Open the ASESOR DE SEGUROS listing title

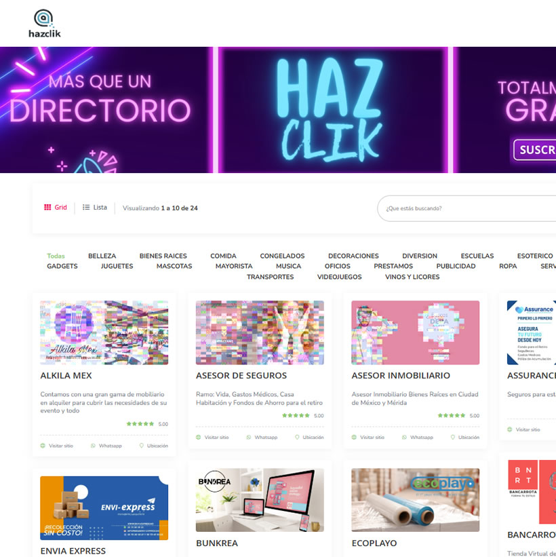[x=241, y=375]
